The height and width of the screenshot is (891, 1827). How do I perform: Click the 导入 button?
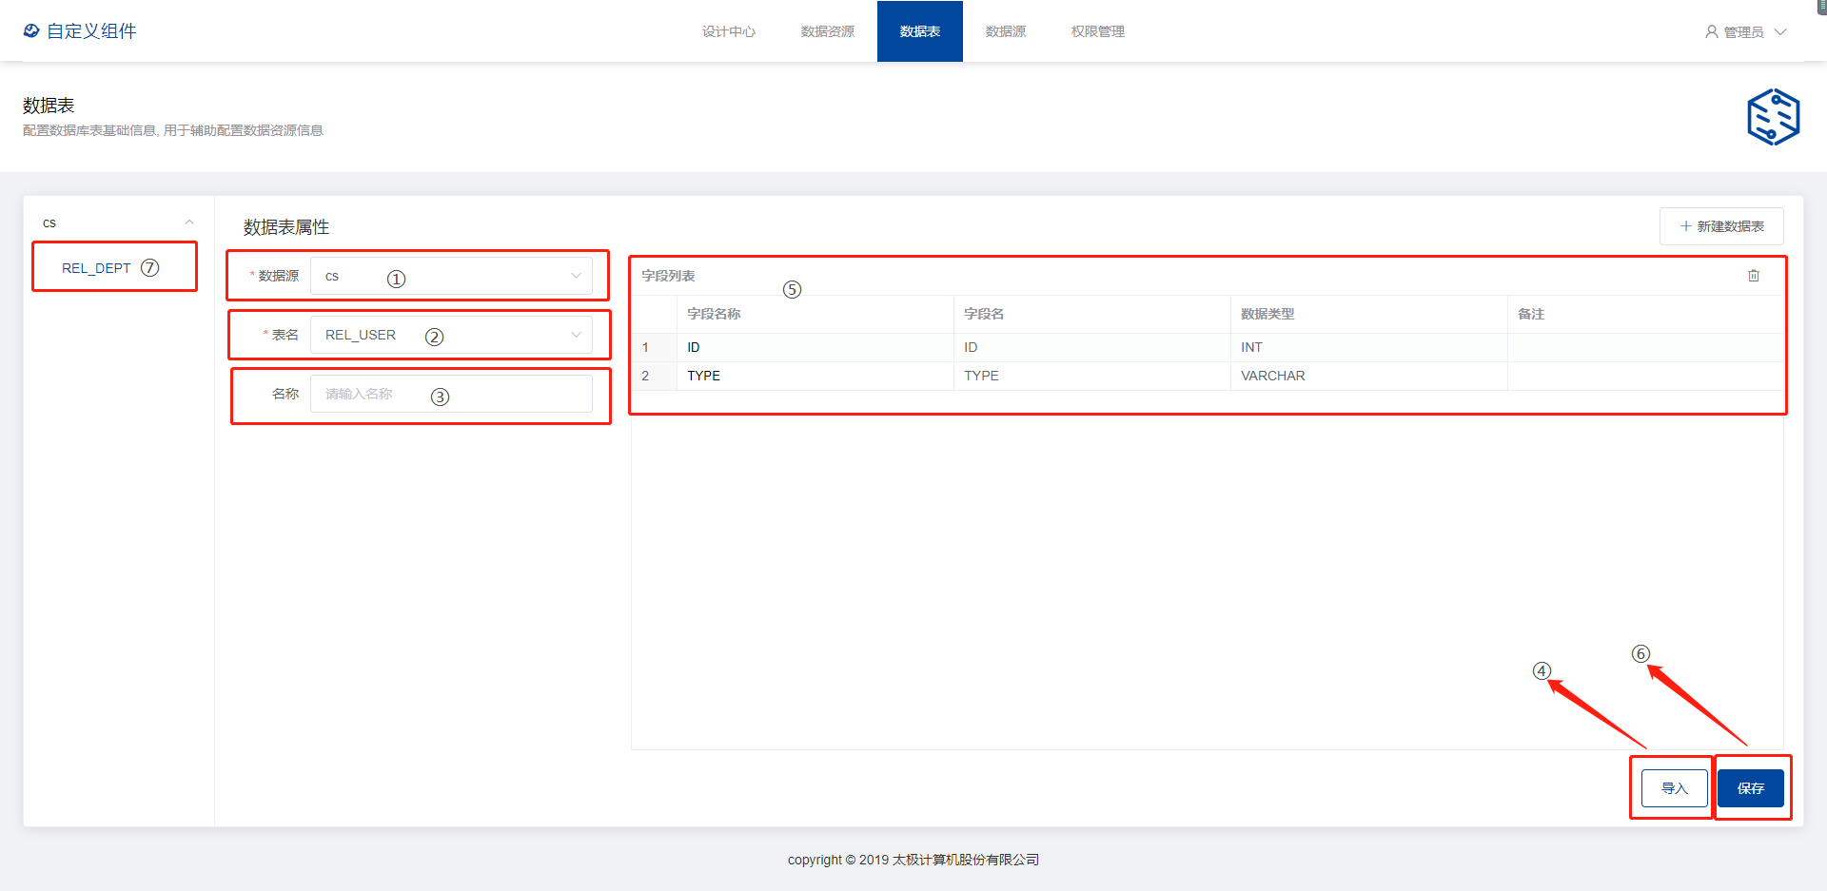pyautogui.click(x=1675, y=788)
